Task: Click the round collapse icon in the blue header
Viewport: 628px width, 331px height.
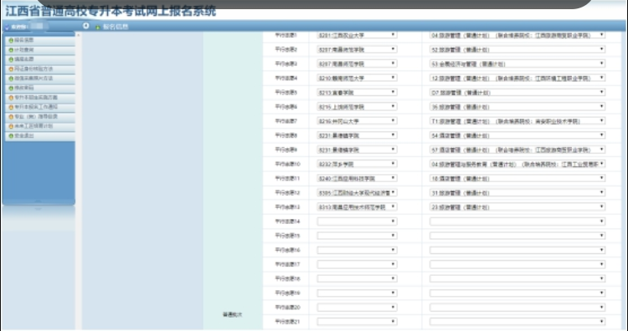Action: point(85,26)
